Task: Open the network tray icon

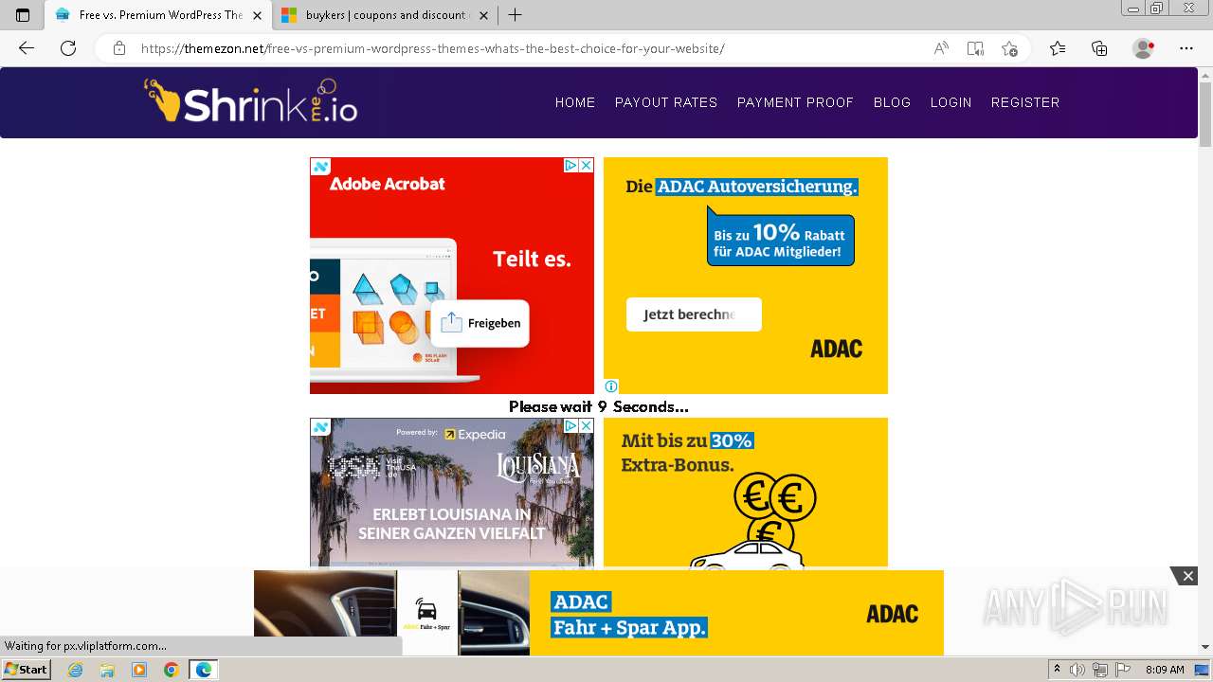Action: coord(1100,670)
